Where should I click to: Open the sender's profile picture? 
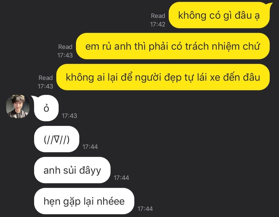point(18,106)
